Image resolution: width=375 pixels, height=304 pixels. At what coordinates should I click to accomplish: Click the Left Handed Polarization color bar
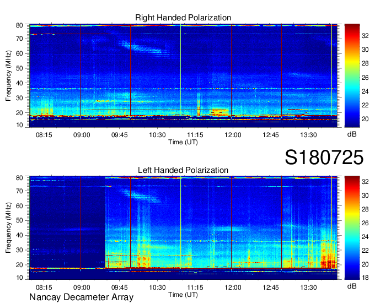click(352, 228)
